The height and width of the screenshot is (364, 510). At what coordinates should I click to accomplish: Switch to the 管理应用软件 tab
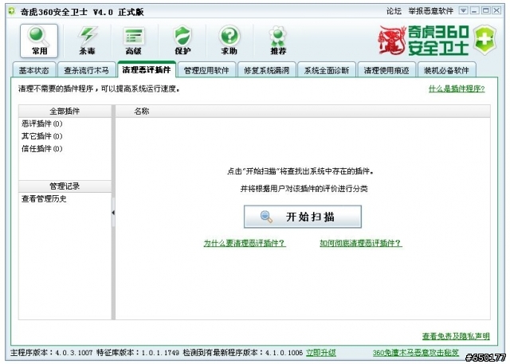pyautogui.click(x=206, y=70)
